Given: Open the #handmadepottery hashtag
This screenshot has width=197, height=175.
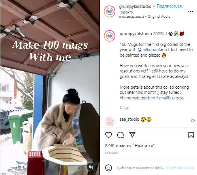Looking at the screenshot, I should (x=137, y=98).
